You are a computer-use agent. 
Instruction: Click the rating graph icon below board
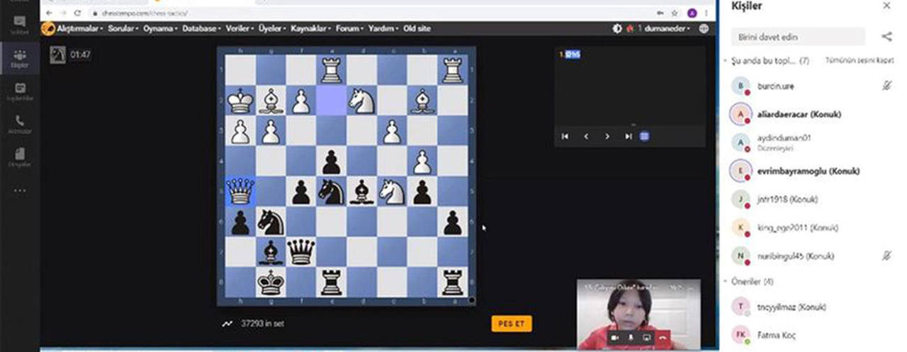227,324
